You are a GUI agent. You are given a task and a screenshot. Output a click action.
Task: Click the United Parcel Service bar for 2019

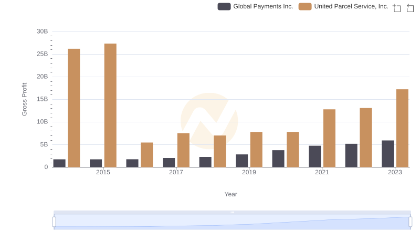(256, 150)
